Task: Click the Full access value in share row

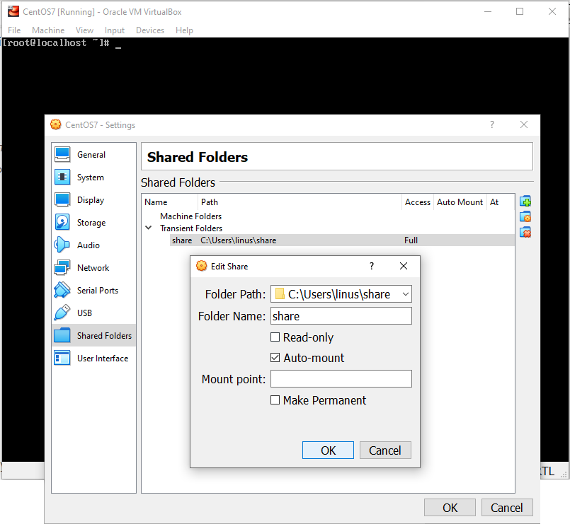Action: point(411,240)
